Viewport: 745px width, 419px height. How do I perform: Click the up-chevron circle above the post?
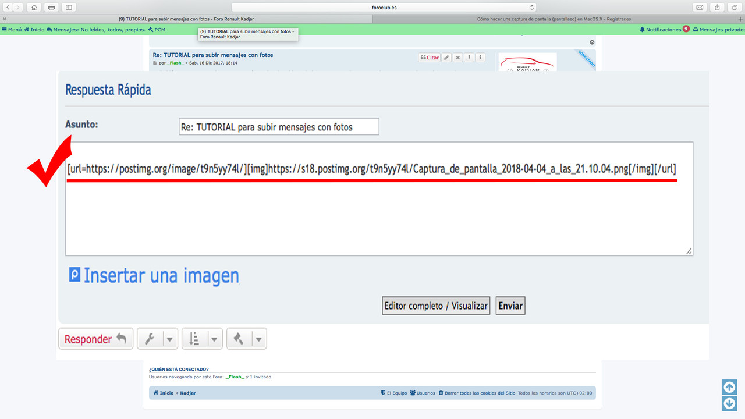coord(592,42)
